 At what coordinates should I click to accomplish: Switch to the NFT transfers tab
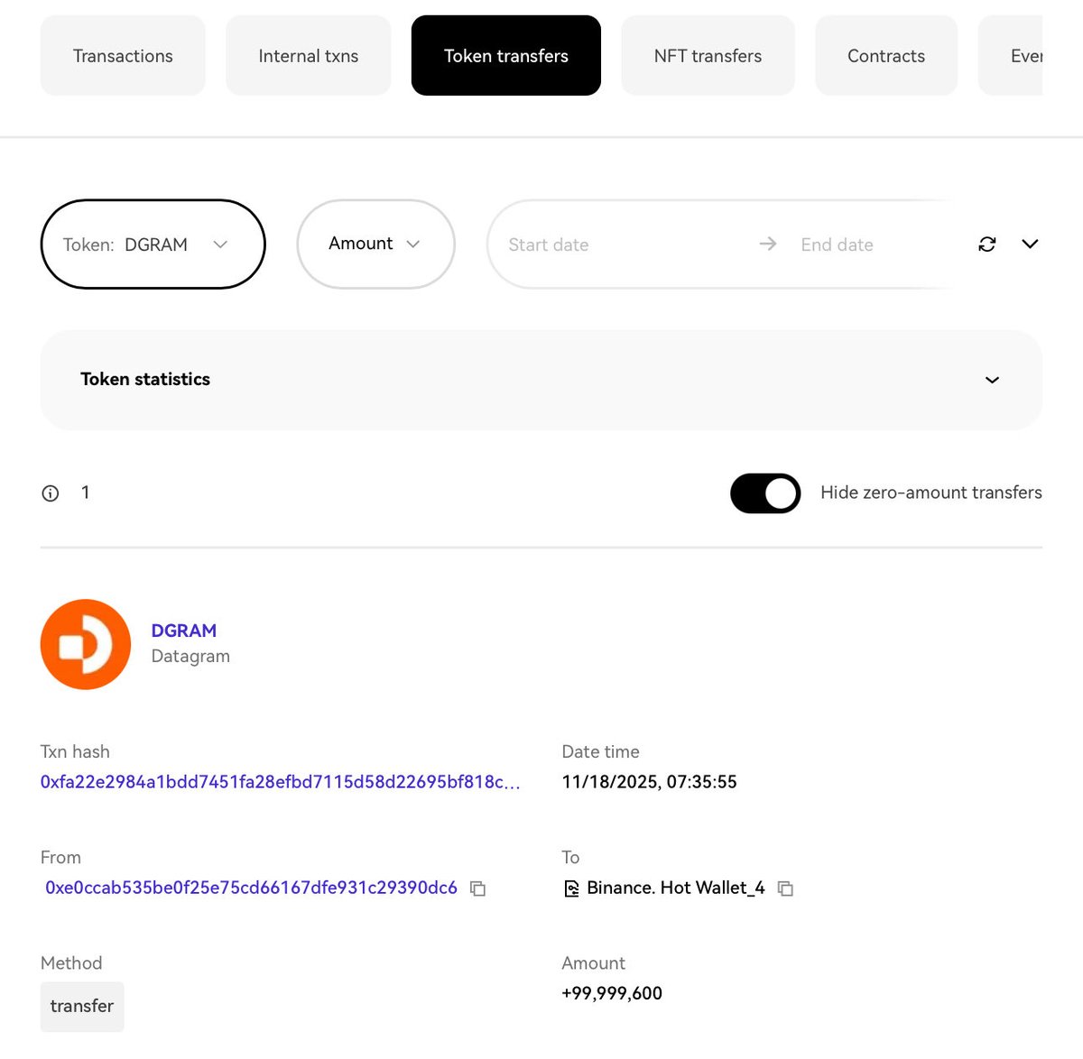(708, 55)
